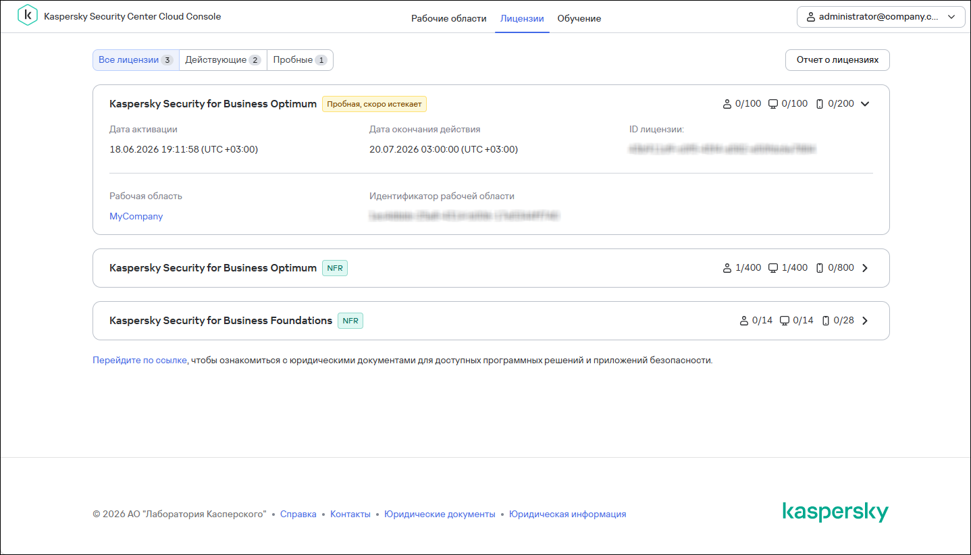Open the Рабочие области tab
The image size is (971, 555).
tap(449, 18)
